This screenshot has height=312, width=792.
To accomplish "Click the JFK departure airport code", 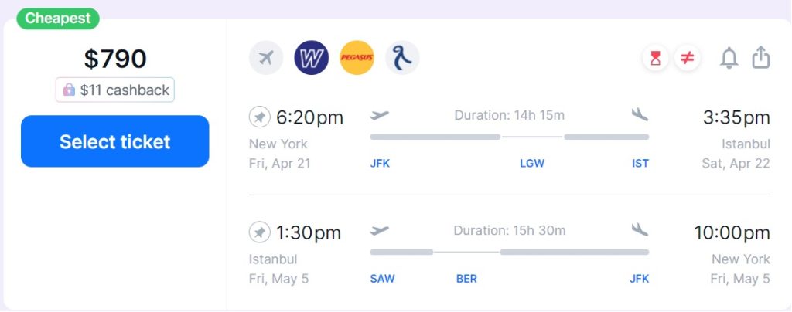I will [380, 163].
